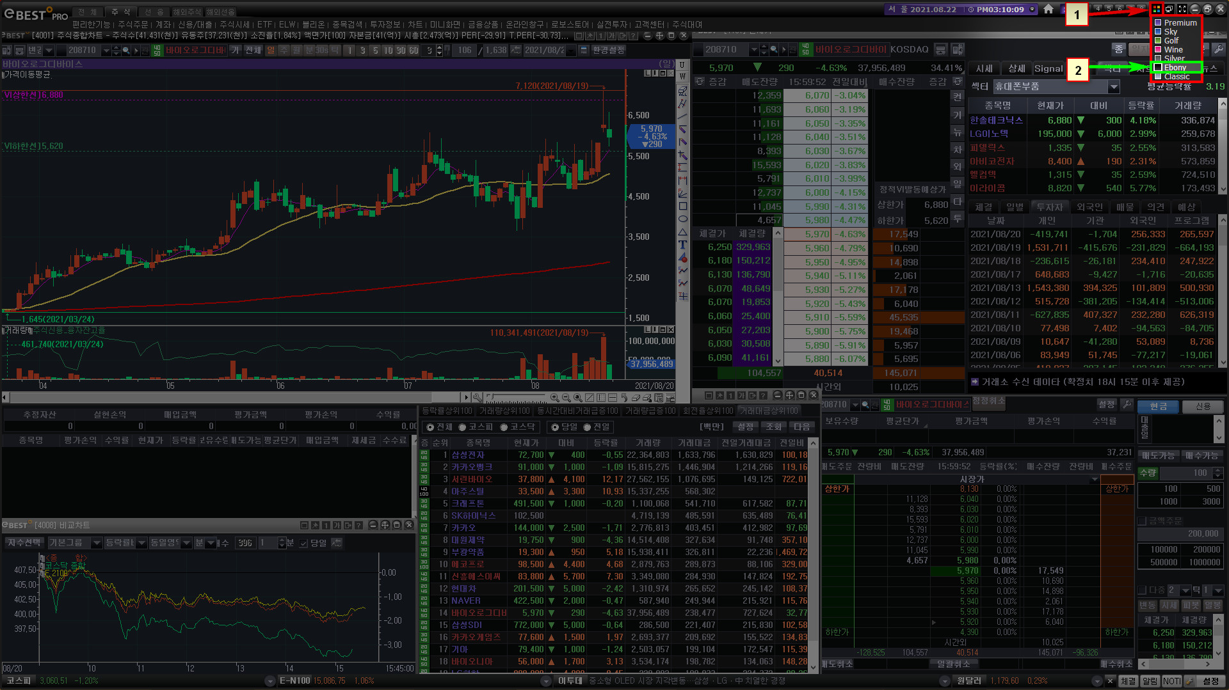
Task: Open the 분 period dropdown in comparison chart
Action: 211,543
